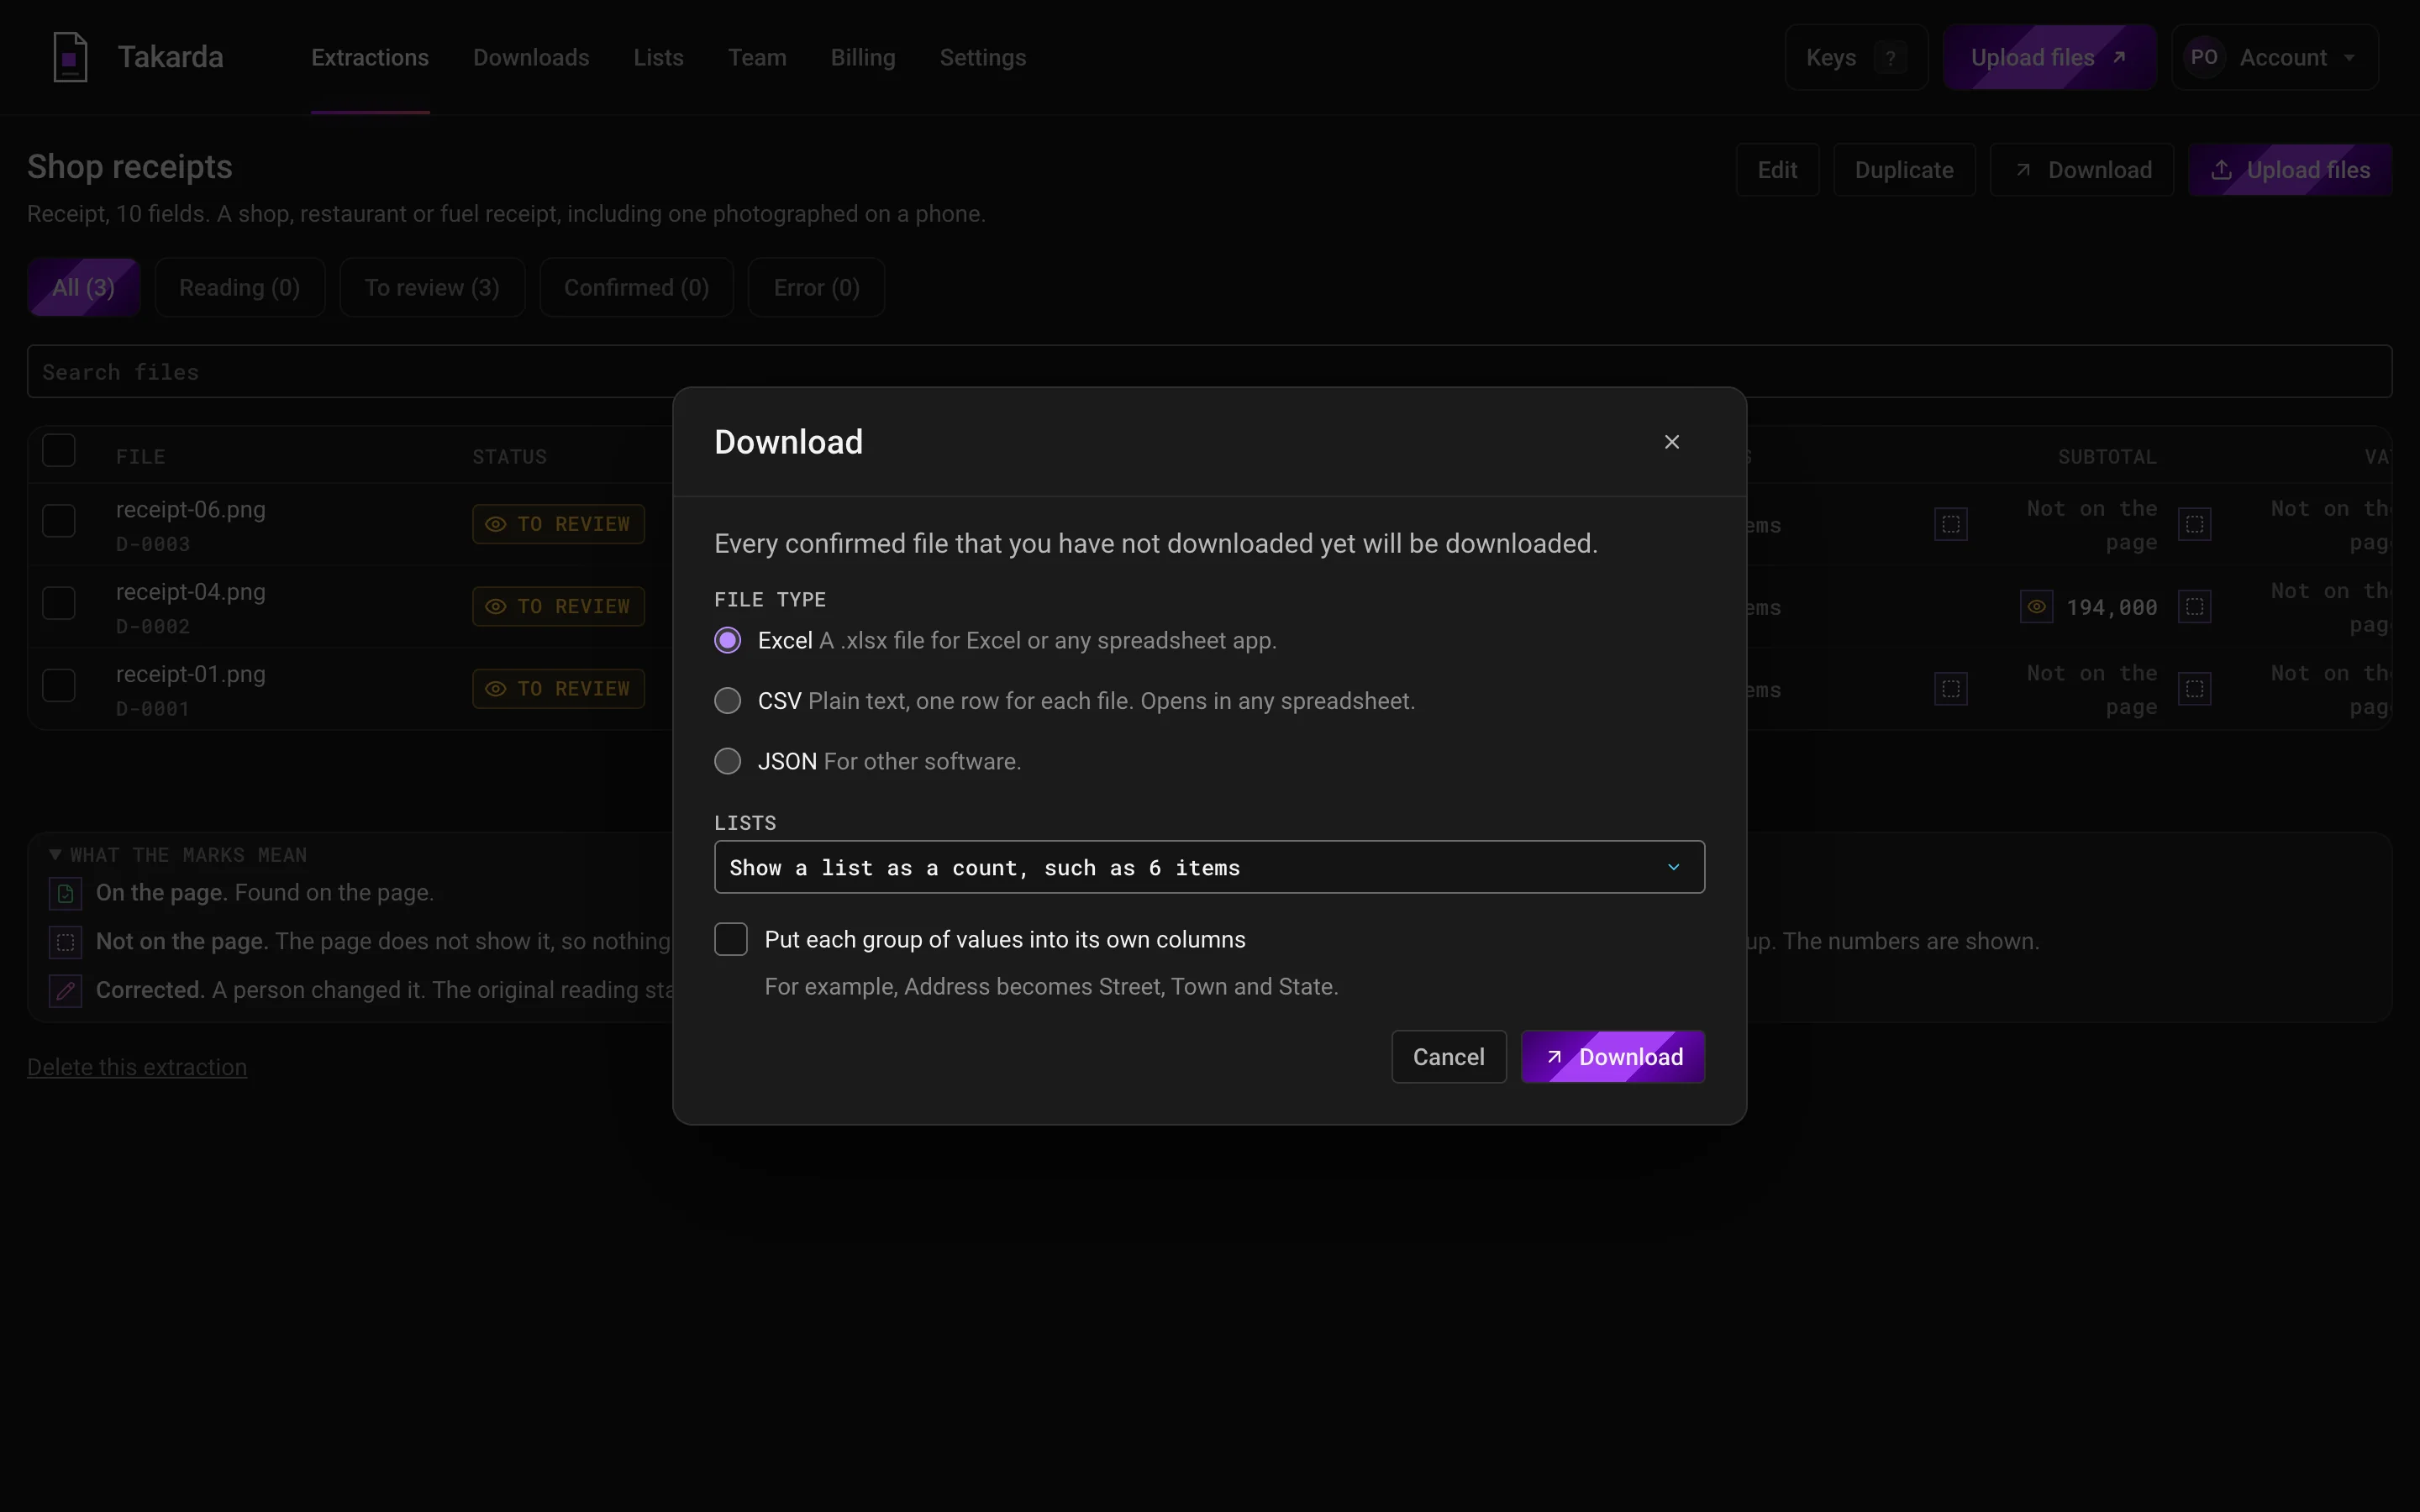Viewport: 2420px width, 1512px height.
Task: Enable putting each group into own columns
Action: tap(731, 939)
